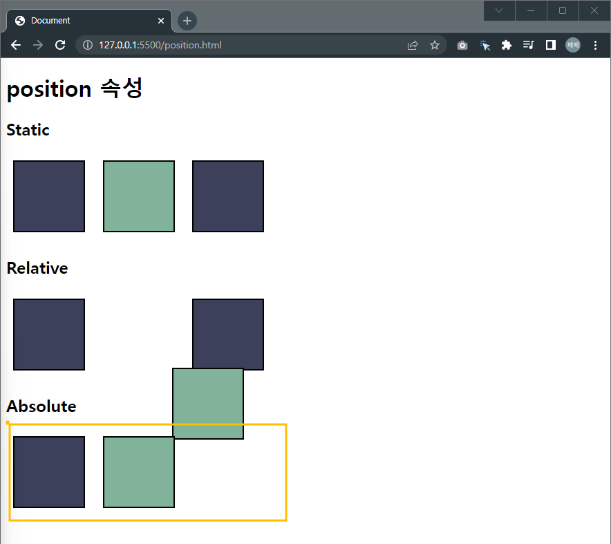Screen dimensions: 611x544
Task: Open the 페페 profile menu
Action: point(572,45)
